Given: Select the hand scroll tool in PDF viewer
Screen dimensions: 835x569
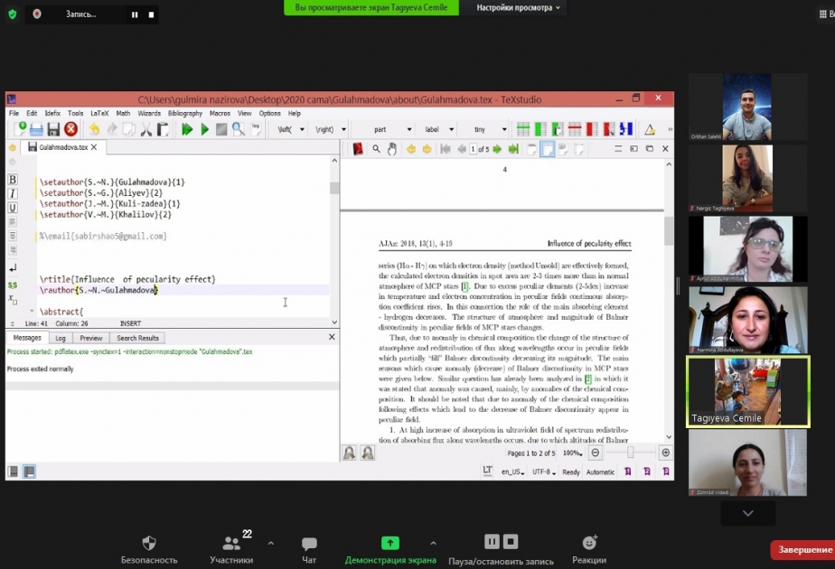Looking at the screenshot, I should 392,149.
